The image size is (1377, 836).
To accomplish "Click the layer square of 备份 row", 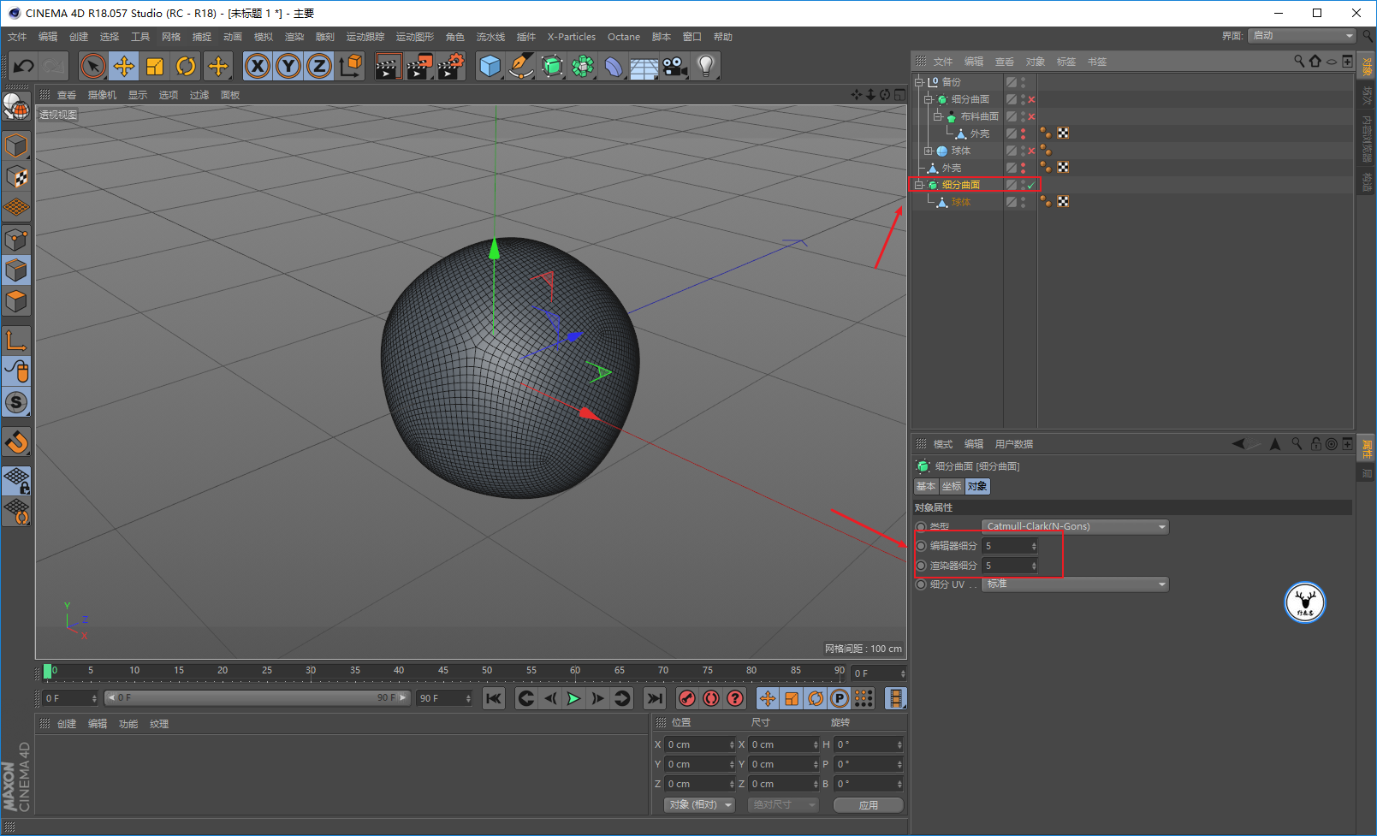I will [1012, 82].
